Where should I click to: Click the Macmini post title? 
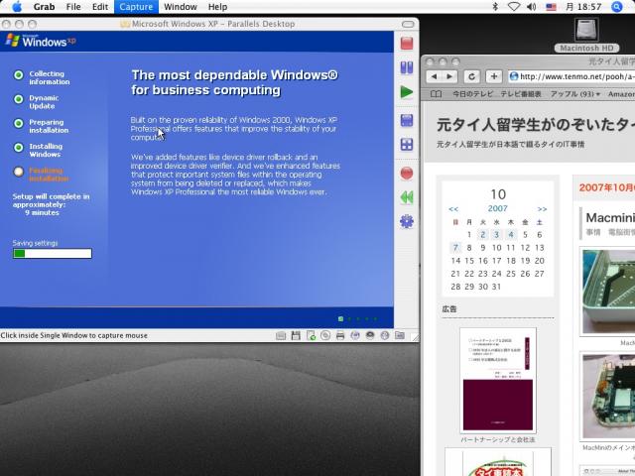tap(610, 218)
